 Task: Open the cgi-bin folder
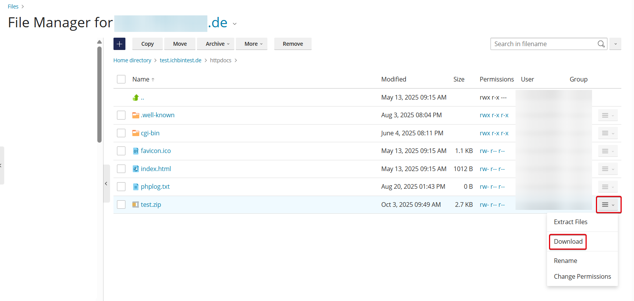tap(150, 133)
